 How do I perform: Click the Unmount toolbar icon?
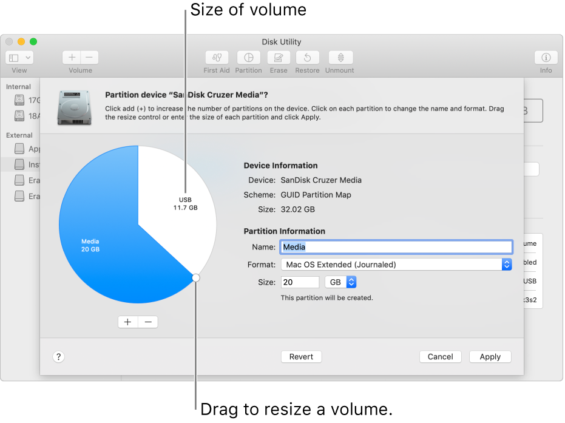(x=340, y=57)
